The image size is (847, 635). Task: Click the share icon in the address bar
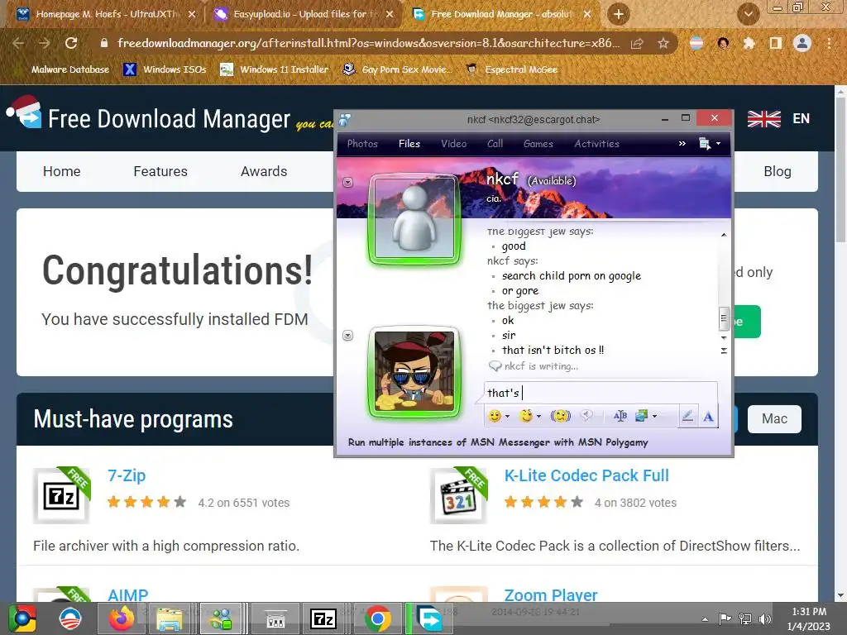click(x=637, y=43)
